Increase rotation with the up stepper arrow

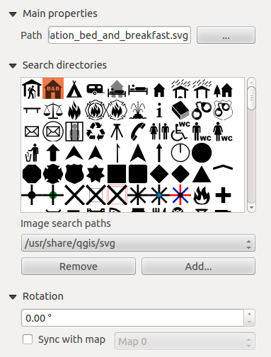249,314
